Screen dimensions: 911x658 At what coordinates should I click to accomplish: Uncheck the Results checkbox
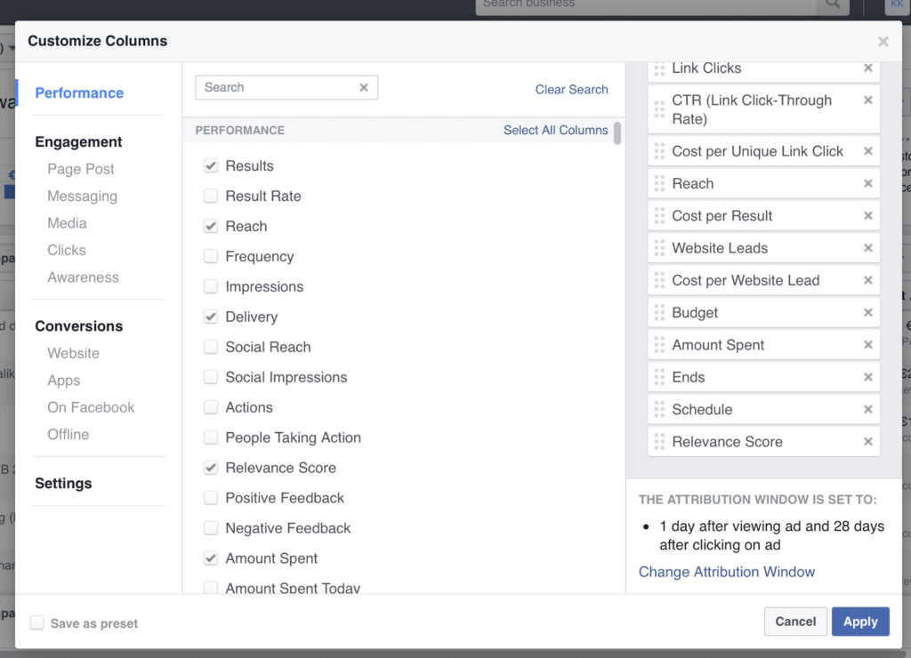(x=211, y=165)
